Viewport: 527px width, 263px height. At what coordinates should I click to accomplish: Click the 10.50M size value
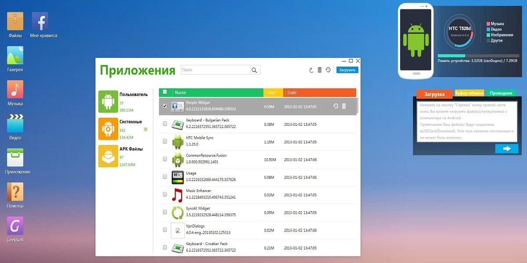[270, 160]
